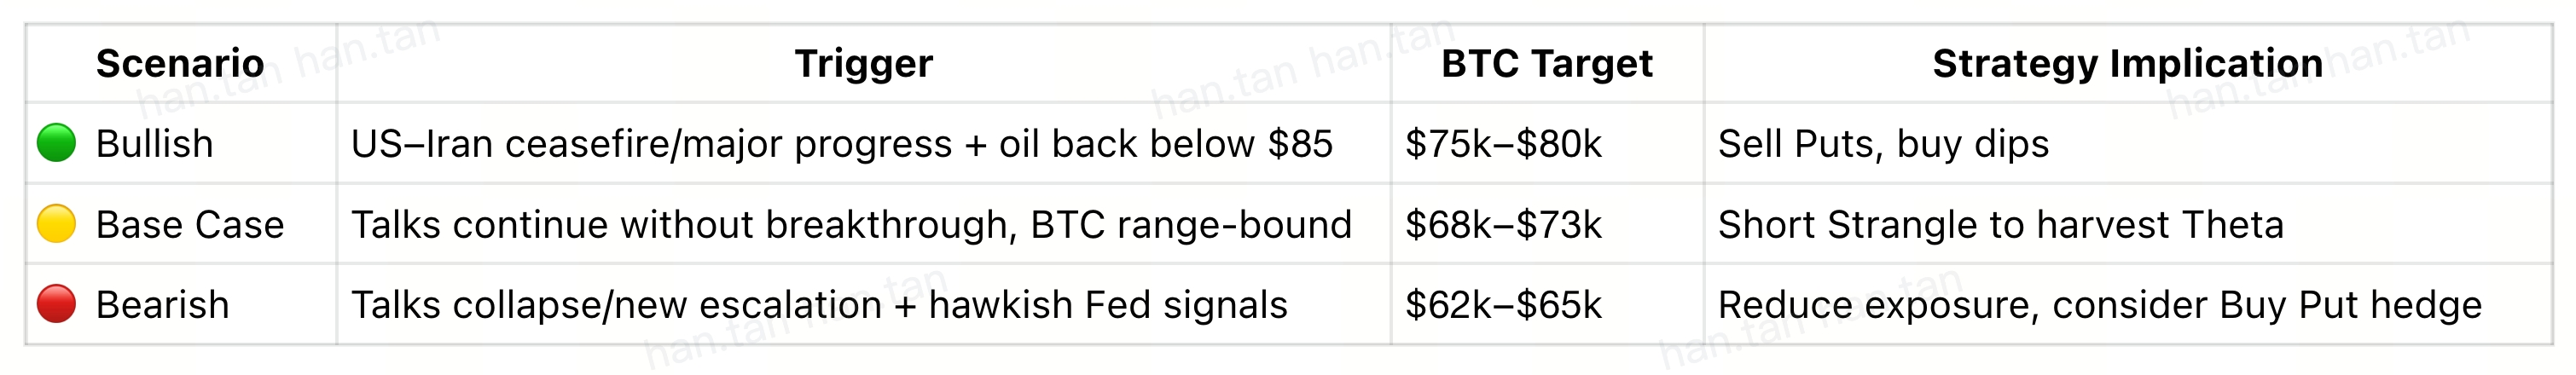Click the US–Iran ceasefire trigger cell

point(841,144)
